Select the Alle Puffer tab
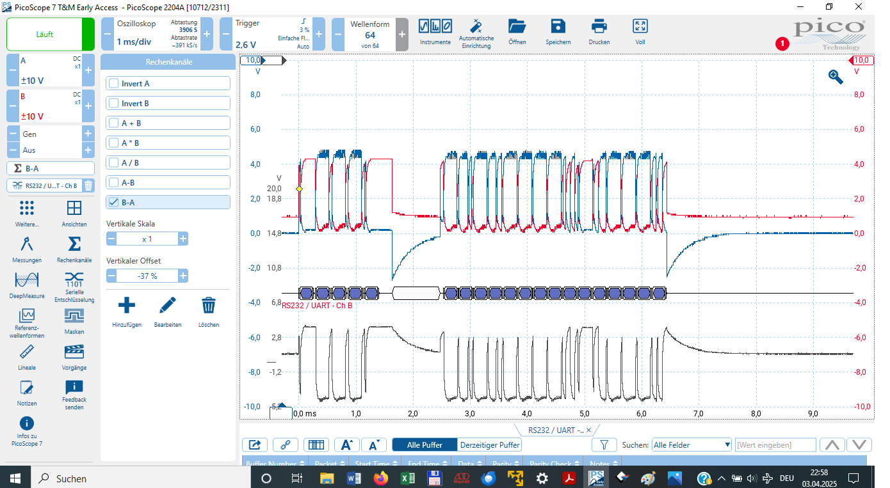Image resolution: width=890 pixels, height=488 pixels. click(424, 445)
